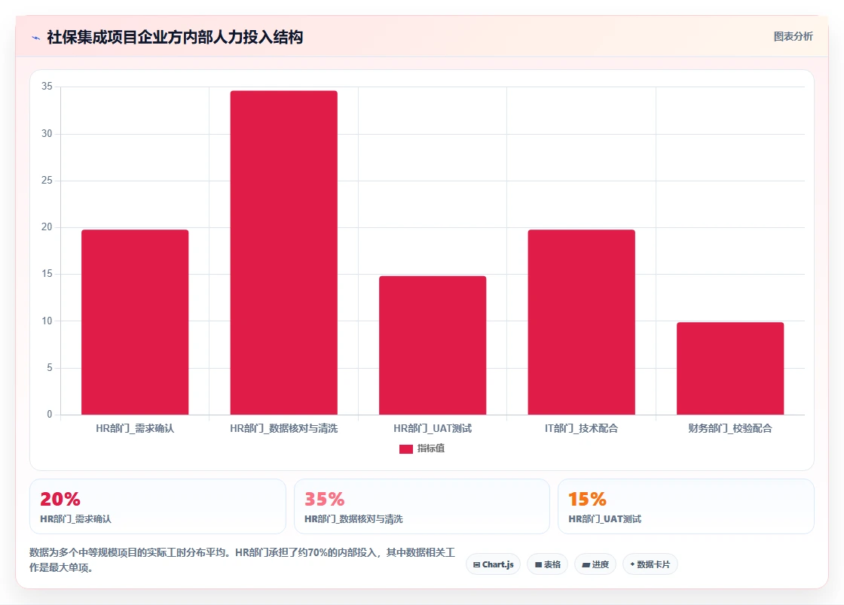This screenshot has height=605, width=844.
Task: Click the IT部门_技术配合 bar
Action: [x=581, y=322]
